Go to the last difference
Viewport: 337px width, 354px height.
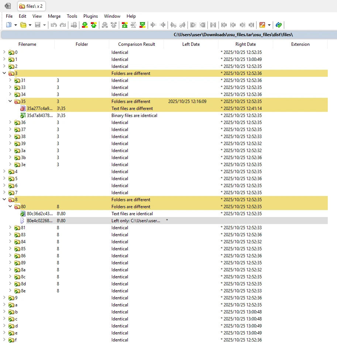pyautogui.click(x=142, y=25)
